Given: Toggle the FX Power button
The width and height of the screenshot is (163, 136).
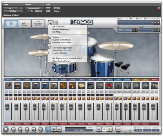Looking at the screenshot, I should (48, 129).
